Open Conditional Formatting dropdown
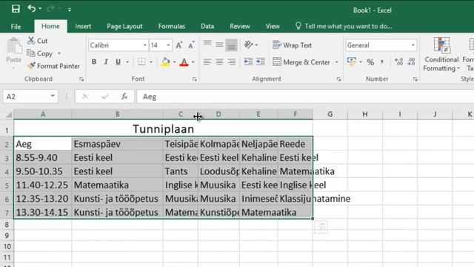The width and height of the screenshot is (474, 267). click(441, 55)
